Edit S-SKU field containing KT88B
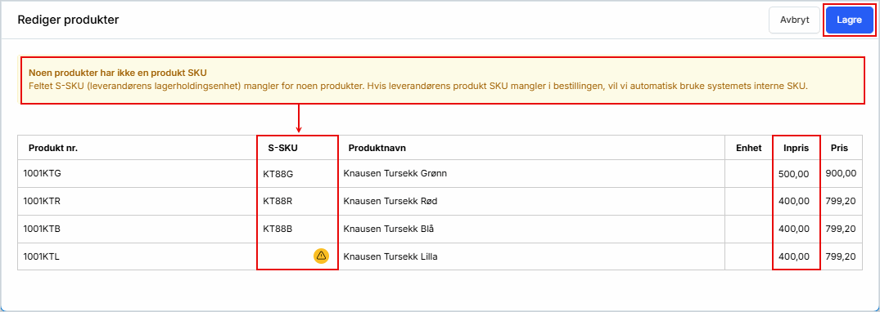Screen dimensions: 880x312 tap(297, 229)
